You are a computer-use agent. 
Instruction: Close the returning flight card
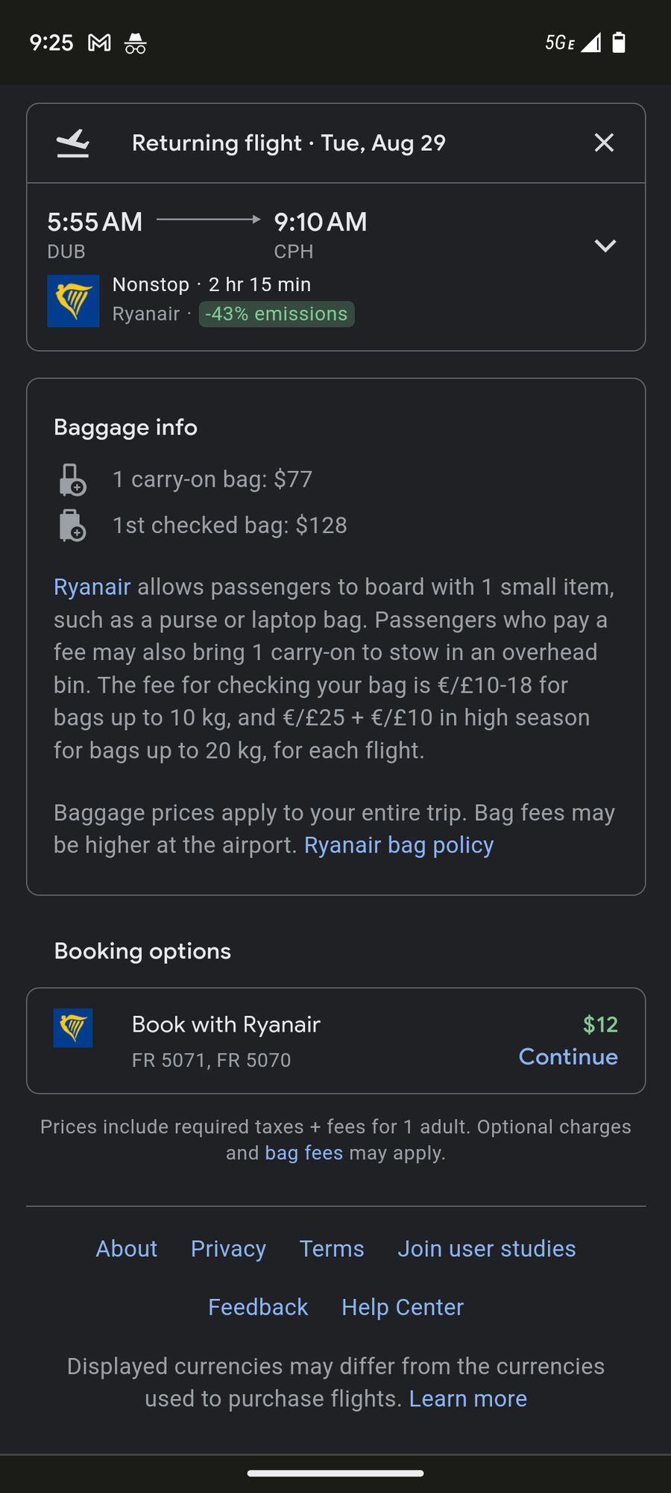pyautogui.click(x=604, y=143)
